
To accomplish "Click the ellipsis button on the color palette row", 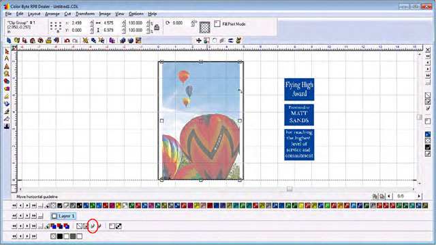I will pos(41,206).
